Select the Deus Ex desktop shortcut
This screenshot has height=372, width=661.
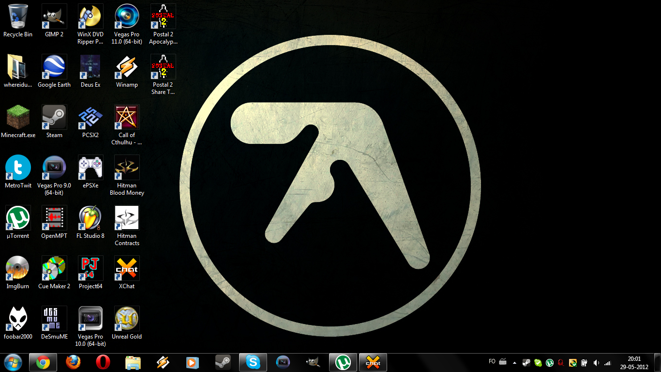click(x=90, y=72)
